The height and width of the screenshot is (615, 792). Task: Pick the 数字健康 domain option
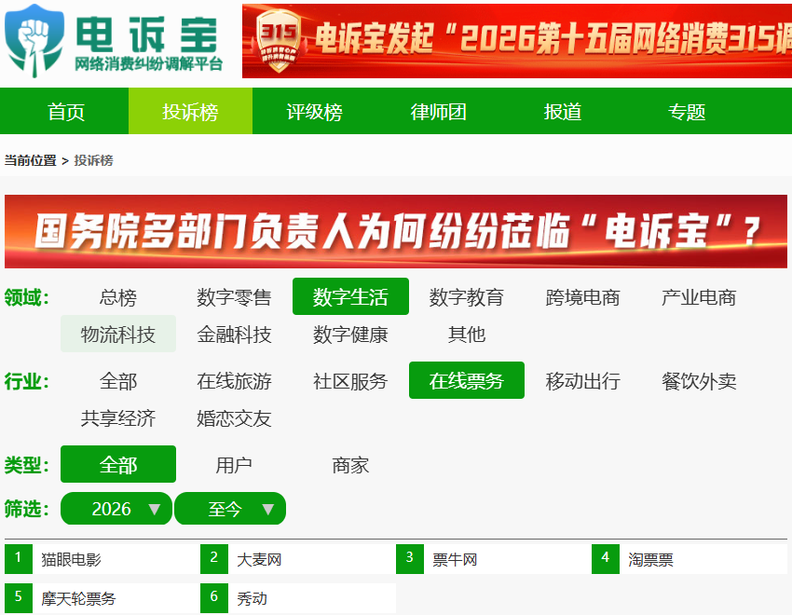pyautogui.click(x=350, y=334)
